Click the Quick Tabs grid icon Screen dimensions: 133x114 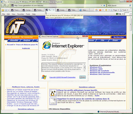point(6,10)
